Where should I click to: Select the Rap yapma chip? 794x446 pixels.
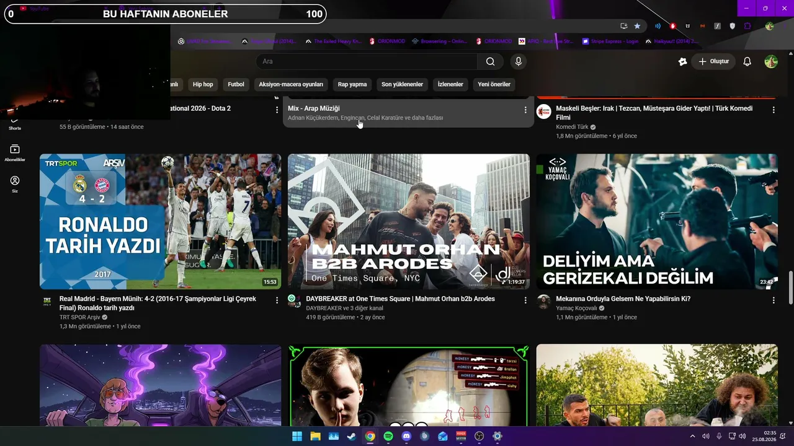pos(352,84)
